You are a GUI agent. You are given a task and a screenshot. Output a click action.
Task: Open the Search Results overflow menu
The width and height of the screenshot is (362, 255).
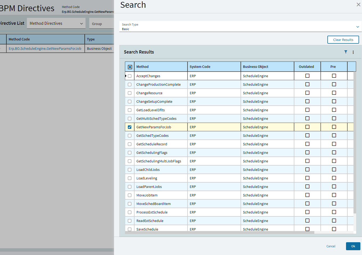click(353, 52)
